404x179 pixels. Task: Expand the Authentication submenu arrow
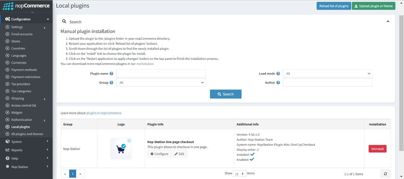click(x=45, y=120)
